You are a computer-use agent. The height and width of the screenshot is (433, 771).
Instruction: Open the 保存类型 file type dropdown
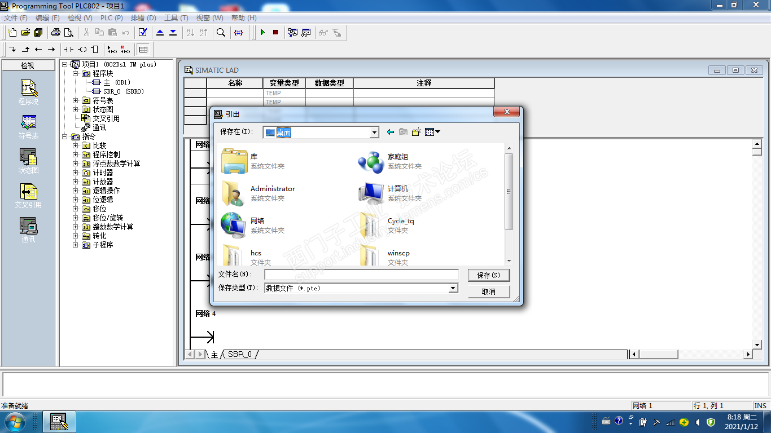click(453, 288)
